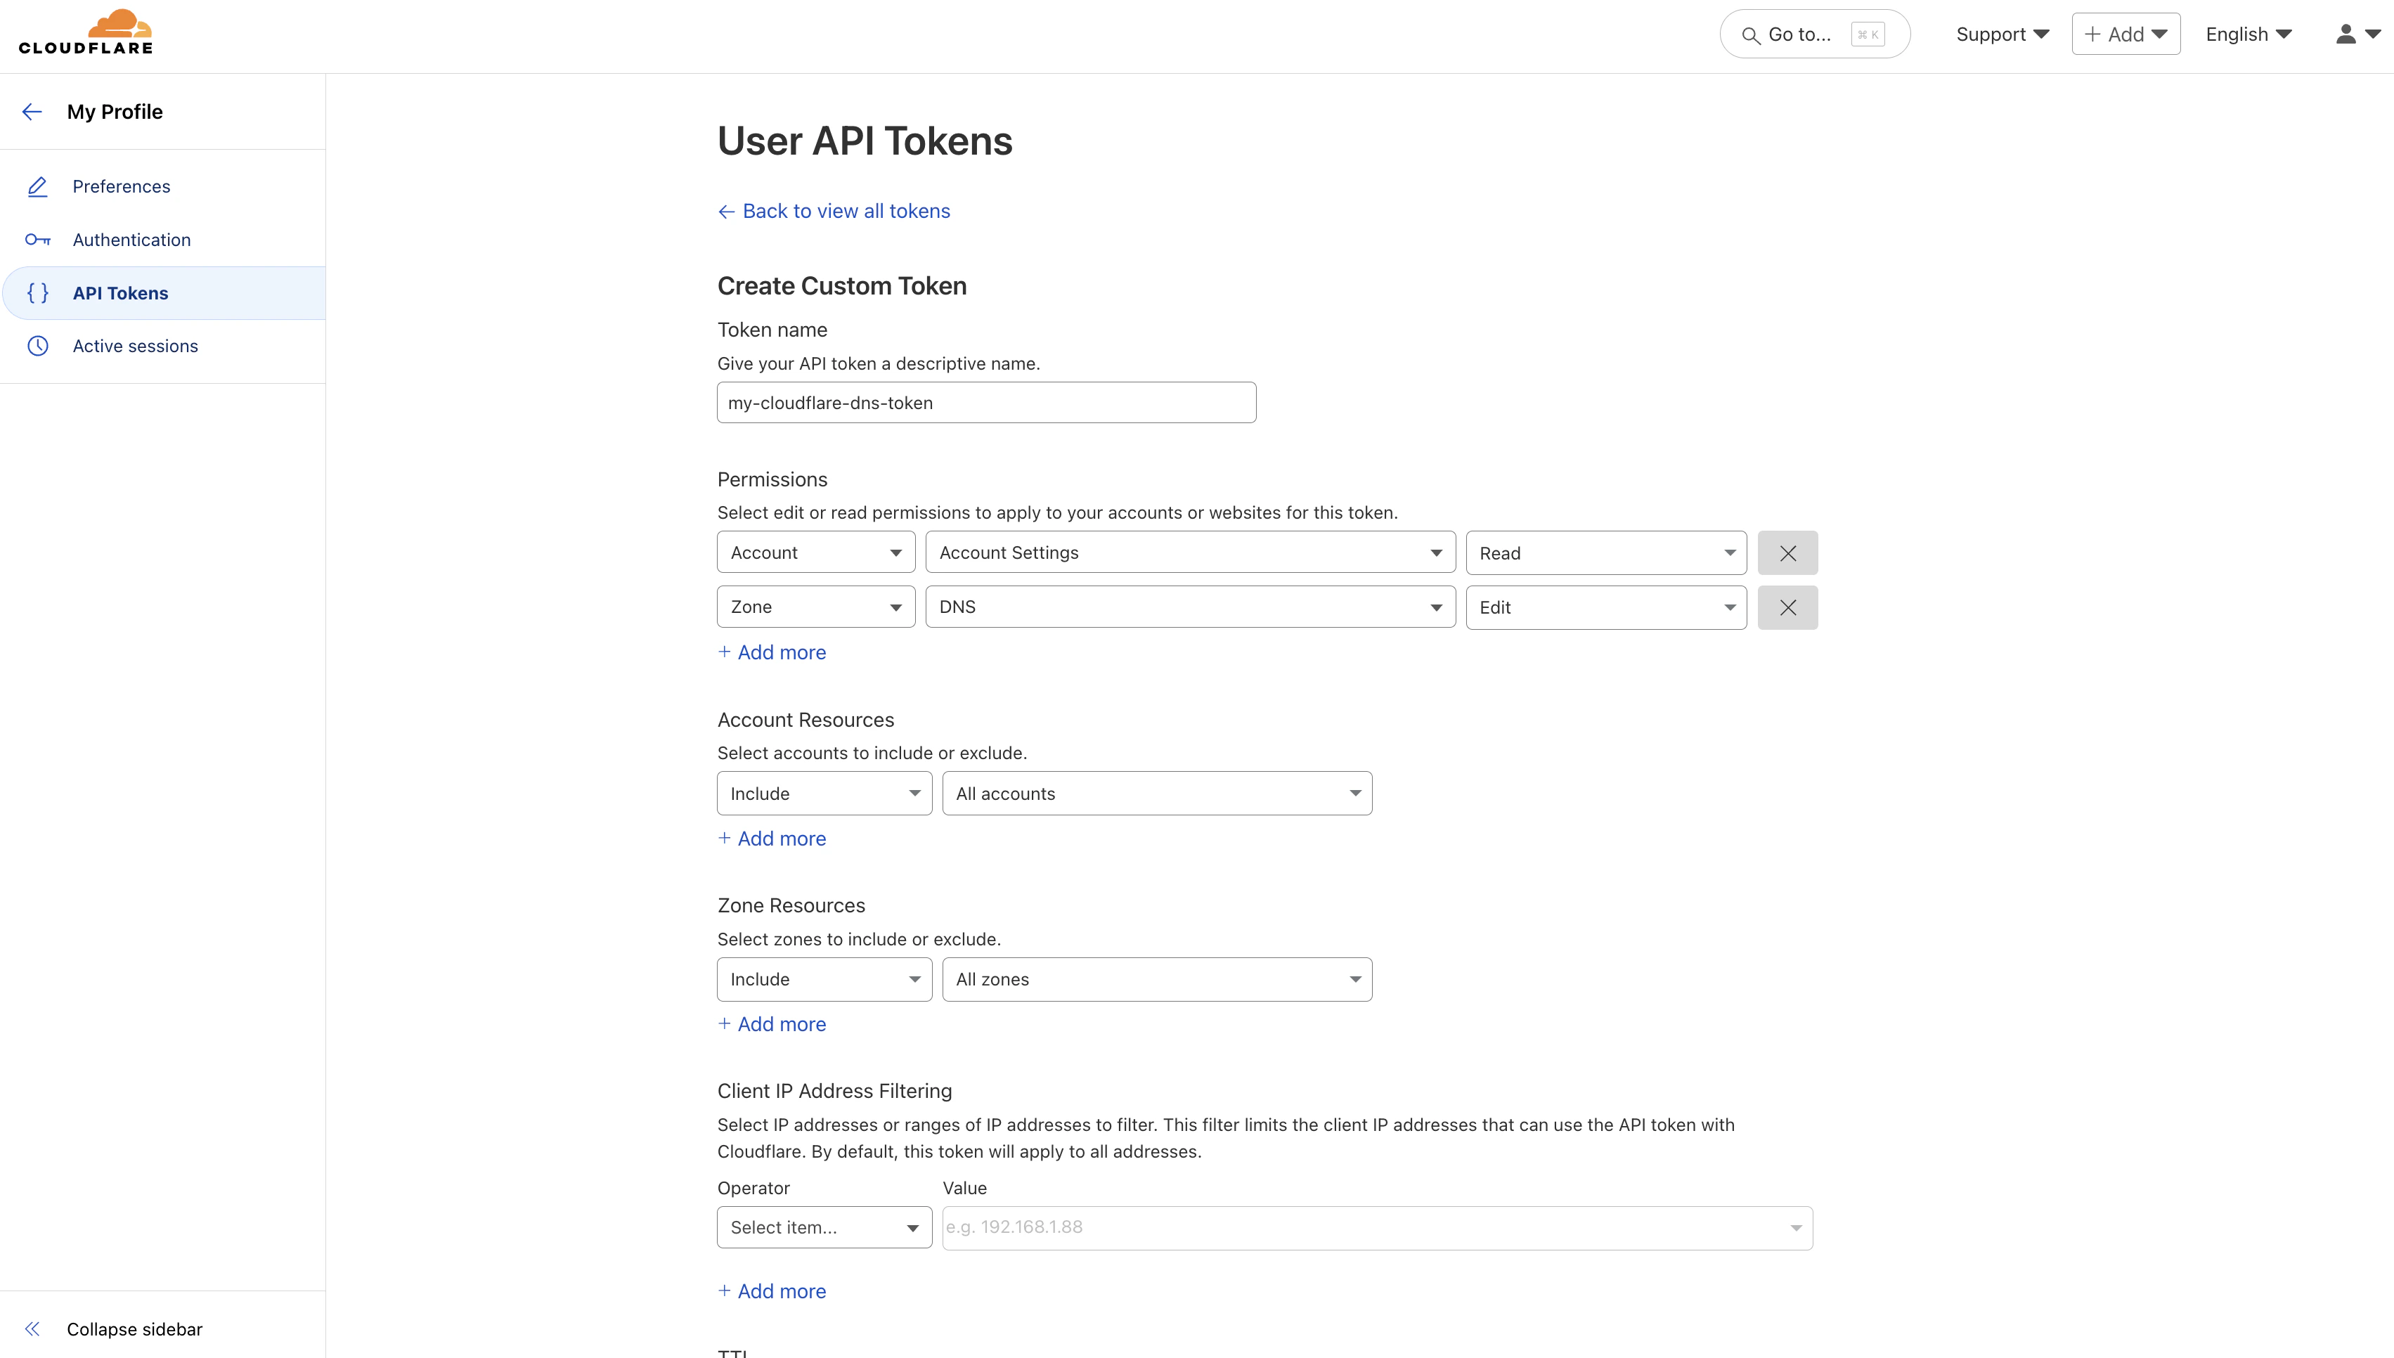Click Add more under Permissions
The width and height of the screenshot is (2394, 1358).
tap(771, 653)
